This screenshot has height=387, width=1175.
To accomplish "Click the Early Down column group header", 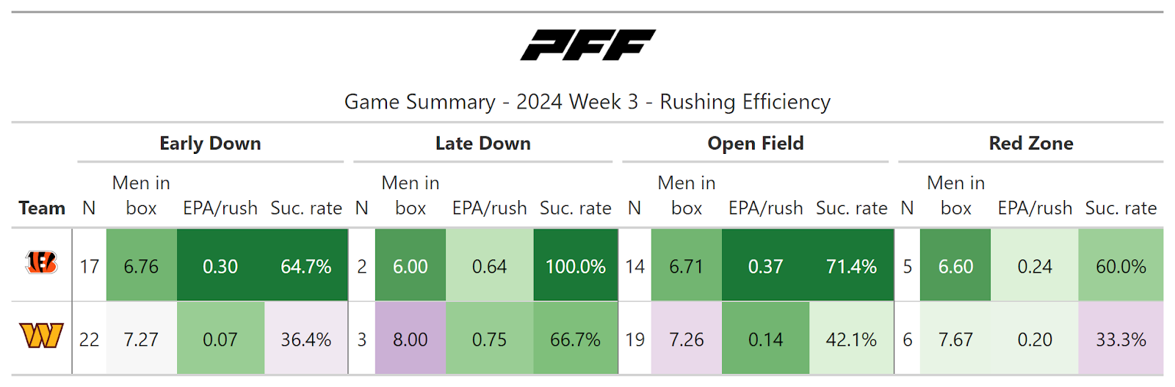I will tap(210, 144).
